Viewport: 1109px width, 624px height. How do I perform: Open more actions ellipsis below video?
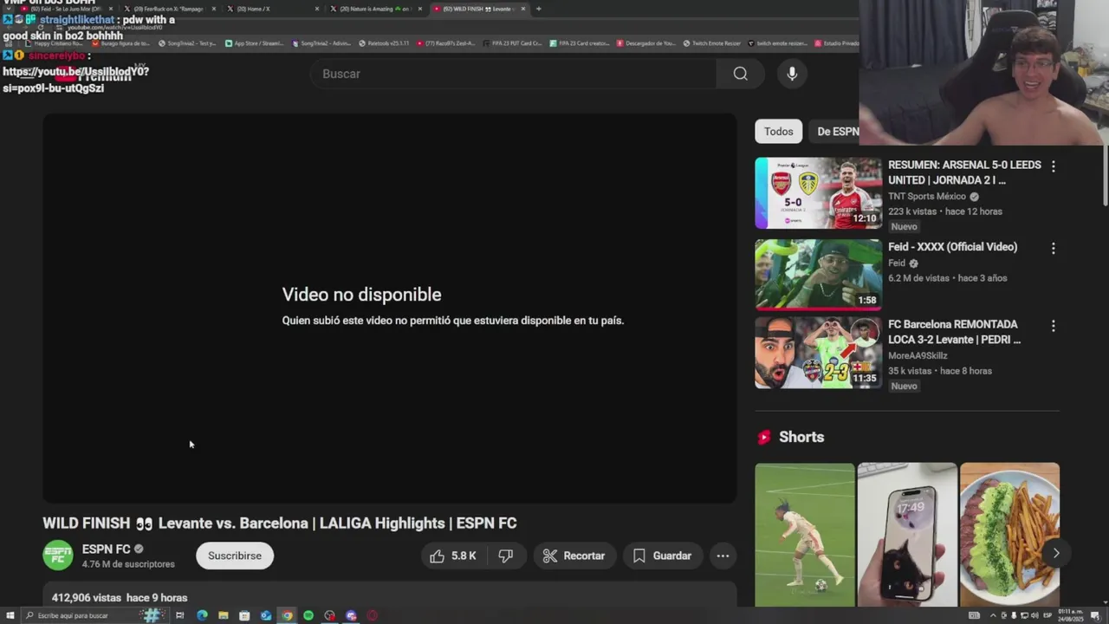click(723, 556)
